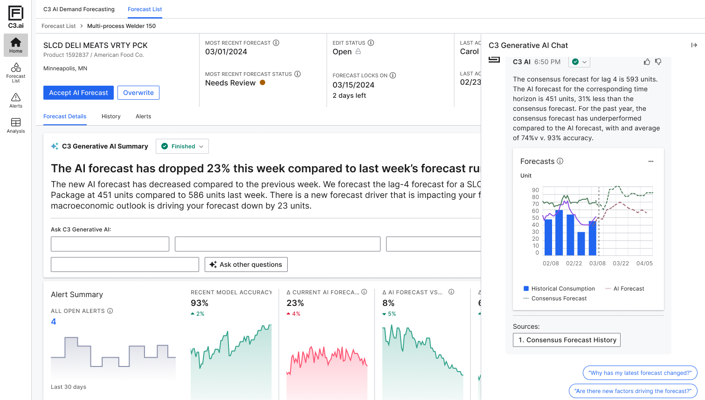Give thumbs down to AI response
This screenshot has height=400, width=705.
click(x=658, y=61)
